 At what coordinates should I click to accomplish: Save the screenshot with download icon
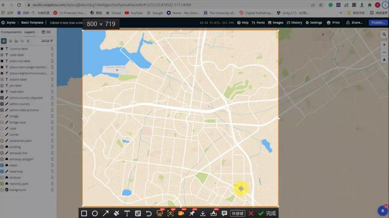(202, 213)
